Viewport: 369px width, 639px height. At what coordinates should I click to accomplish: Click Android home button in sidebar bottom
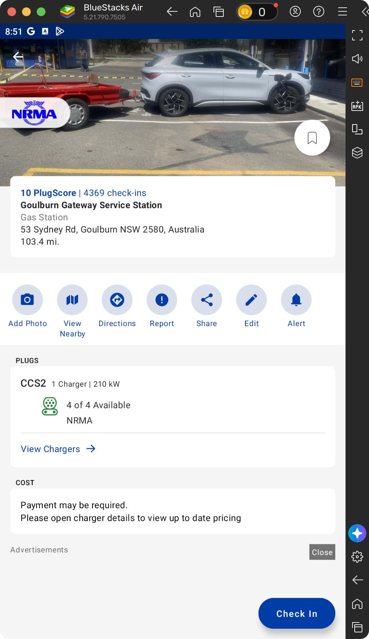pos(357,604)
